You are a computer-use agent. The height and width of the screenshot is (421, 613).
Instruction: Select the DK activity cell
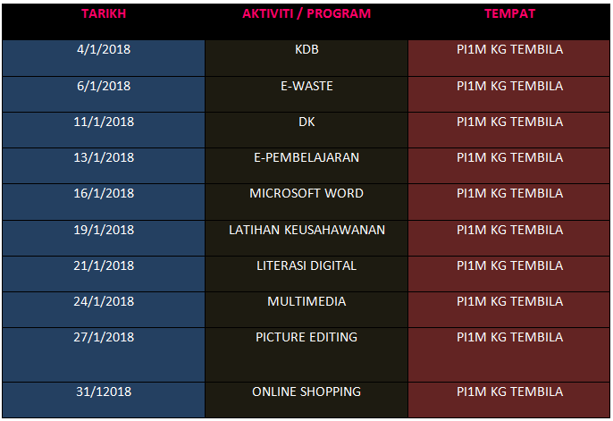click(306, 122)
